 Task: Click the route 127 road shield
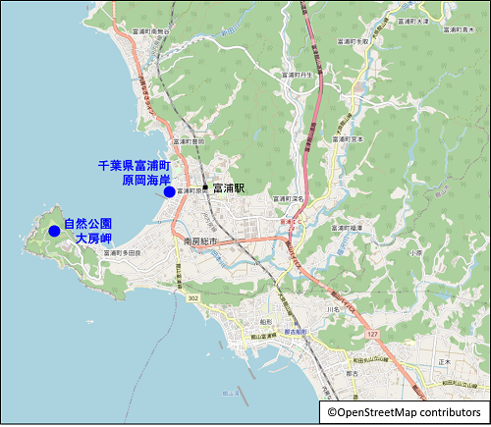coord(372,334)
